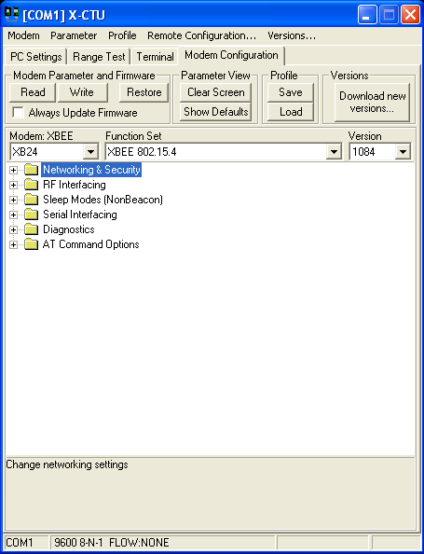Click the Serial Interfacing folder icon

pos(32,215)
